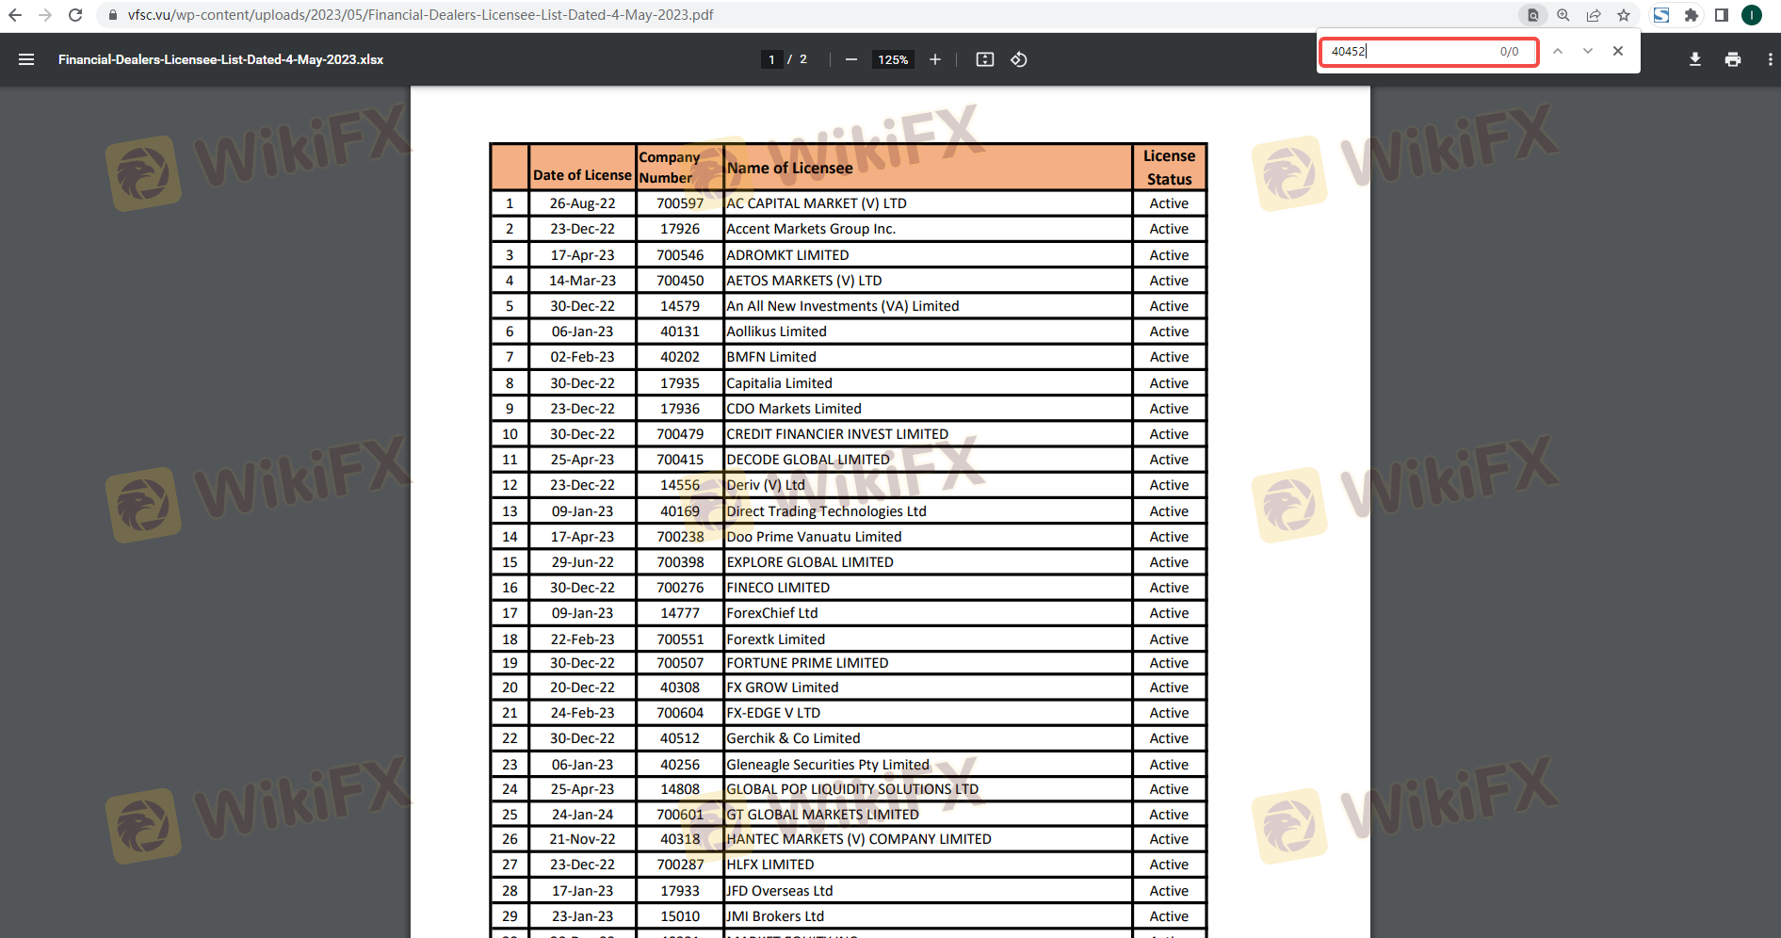This screenshot has width=1781, height=938.
Task: Click the Google Lens search icon in address bar
Action: (1533, 15)
